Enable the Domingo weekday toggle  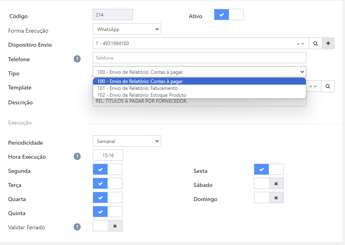269,198
